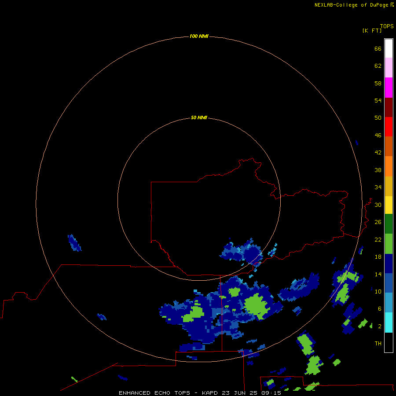
Task: Click the dark orange swatch between 42 and 46
Action: click(x=389, y=146)
